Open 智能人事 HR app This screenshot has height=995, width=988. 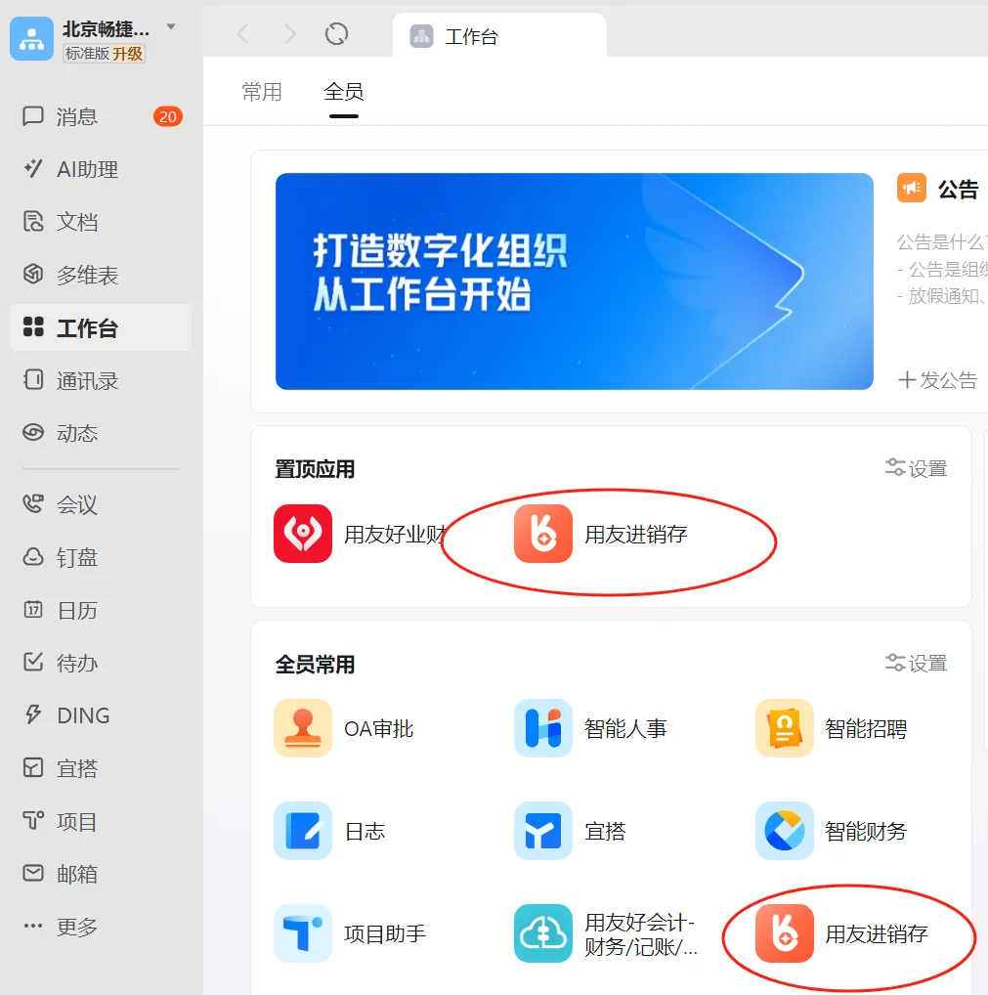(591, 728)
